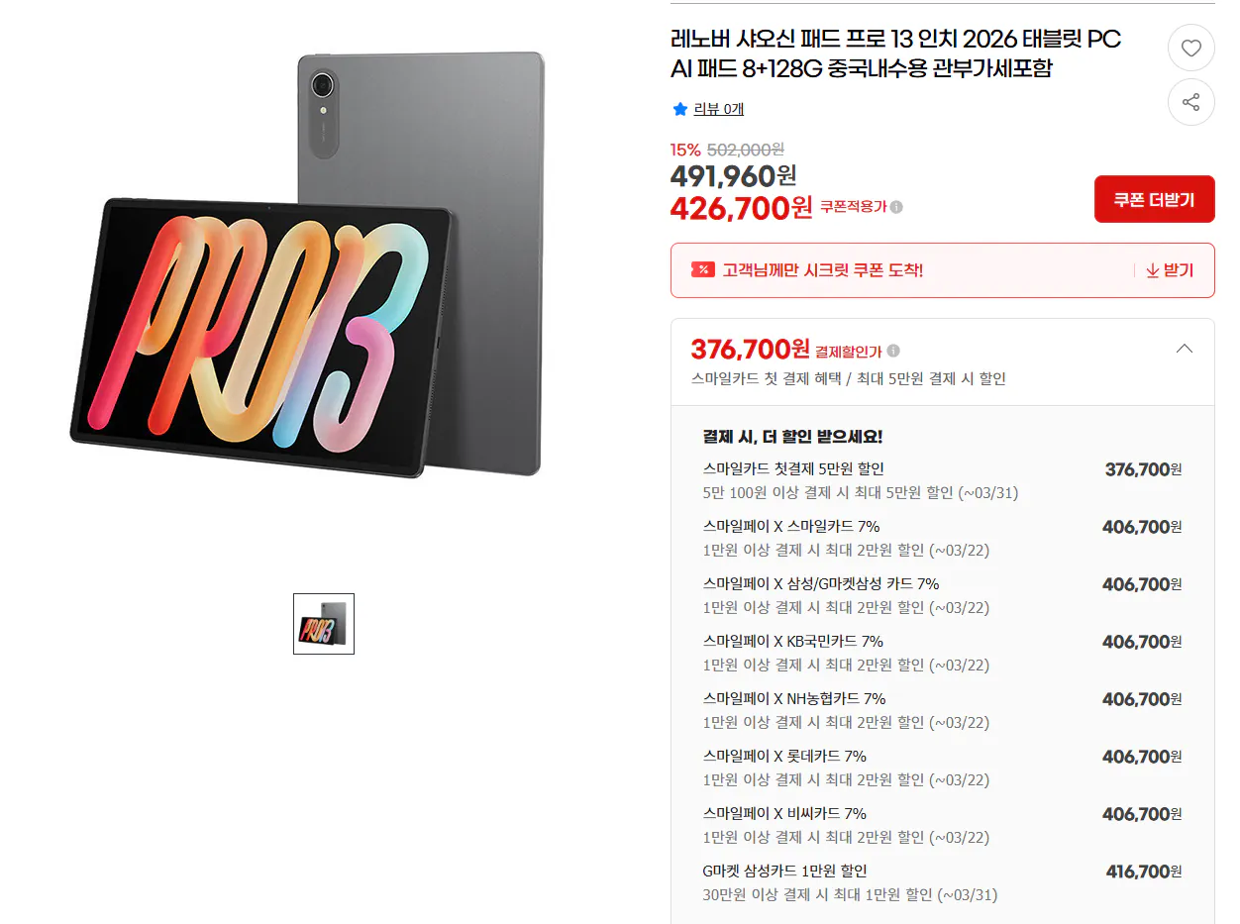Click info icon beside 쿠폰적용가
The width and height of the screenshot is (1240, 924).
tap(896, 207)
